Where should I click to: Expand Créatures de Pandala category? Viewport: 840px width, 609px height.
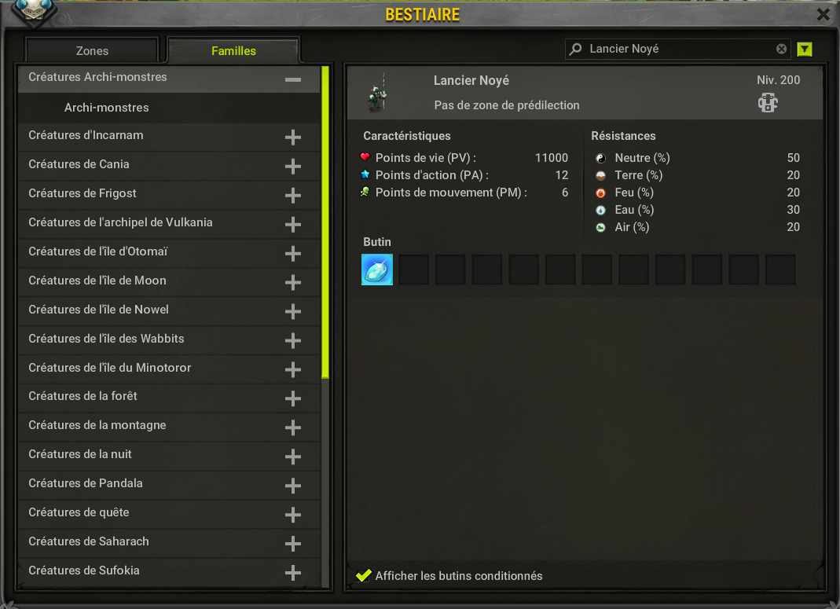click(x=292, y=486)
